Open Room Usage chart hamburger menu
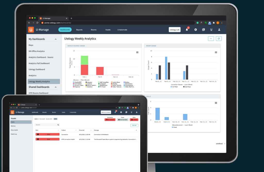The image size is (264, 172). [216, 52]
